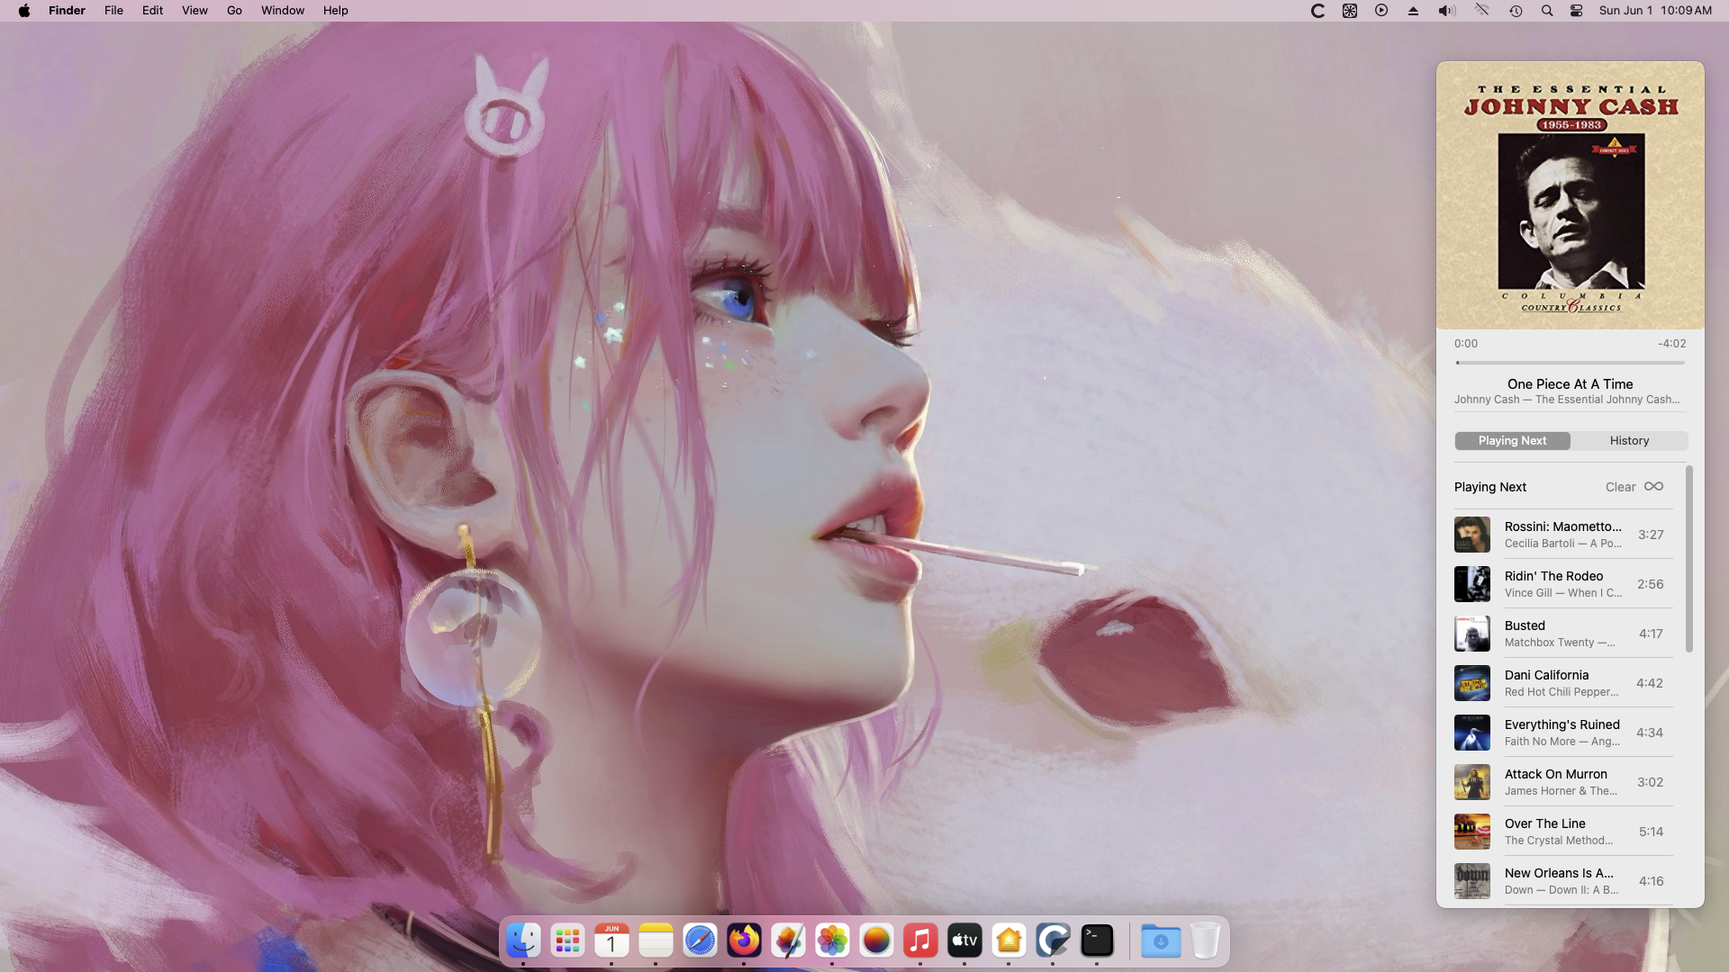Click the menu bar Now Playing icon
The image size is (1729, 972).
[1380, 11]
